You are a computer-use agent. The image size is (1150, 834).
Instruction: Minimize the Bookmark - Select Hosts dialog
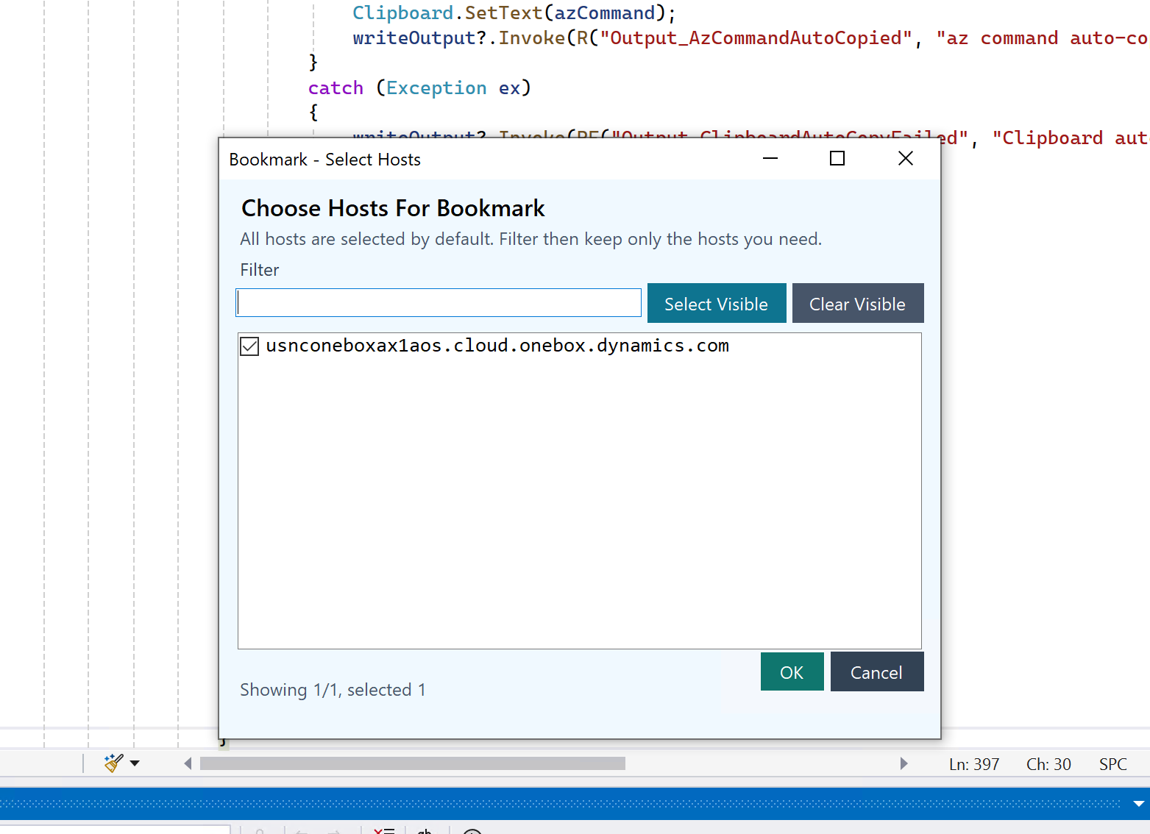click(x=770, y=159)
